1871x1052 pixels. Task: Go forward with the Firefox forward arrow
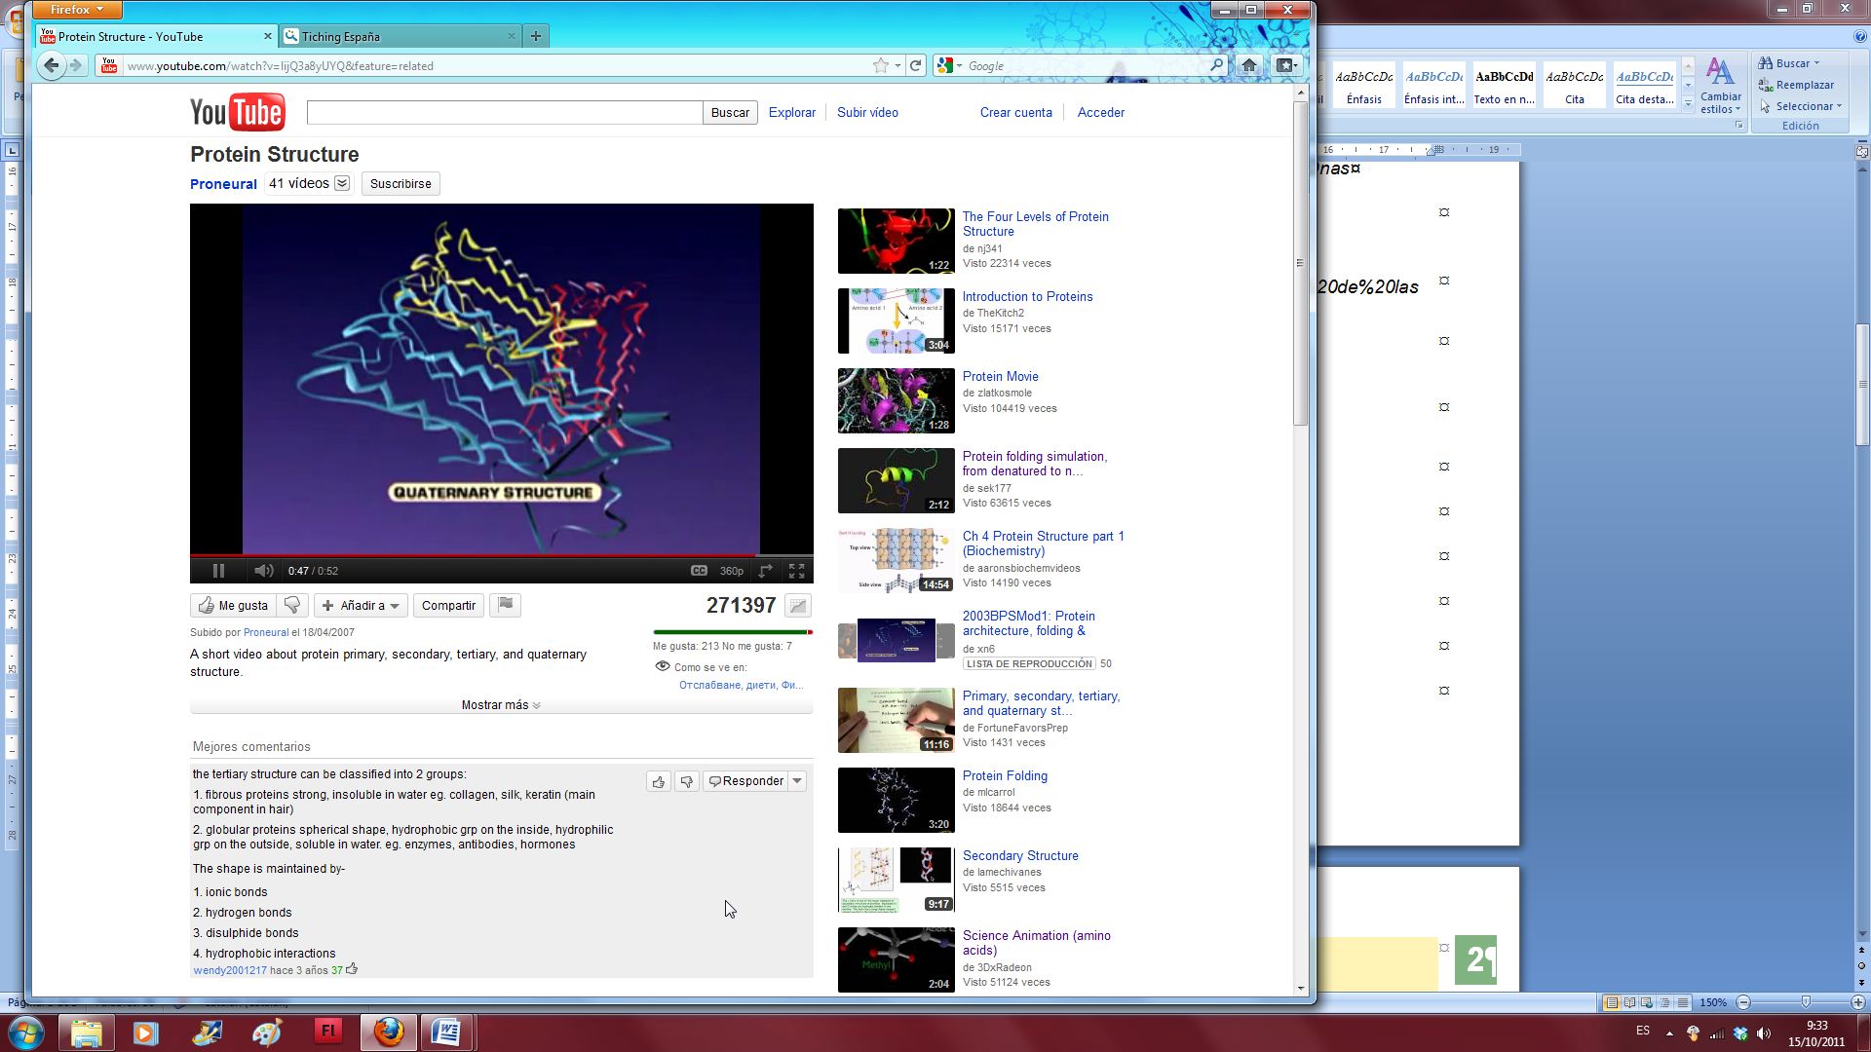(x=76, y=66)
